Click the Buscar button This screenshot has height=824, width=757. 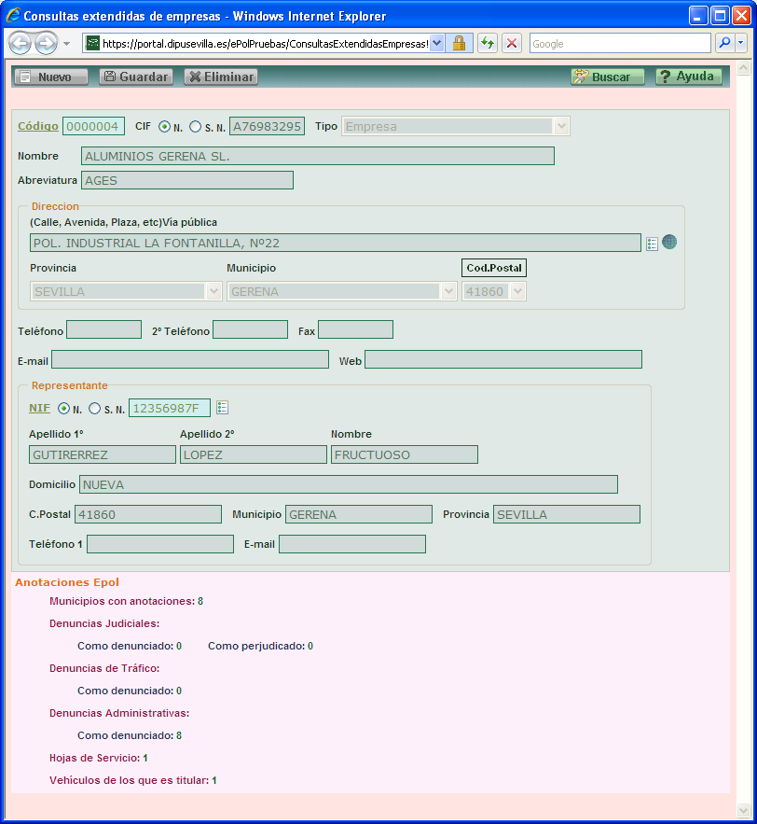pos(608,77)
